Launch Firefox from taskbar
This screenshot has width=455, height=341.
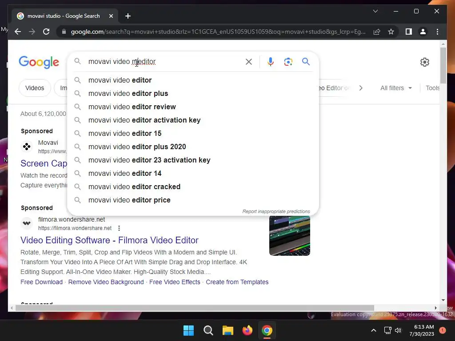247,330
